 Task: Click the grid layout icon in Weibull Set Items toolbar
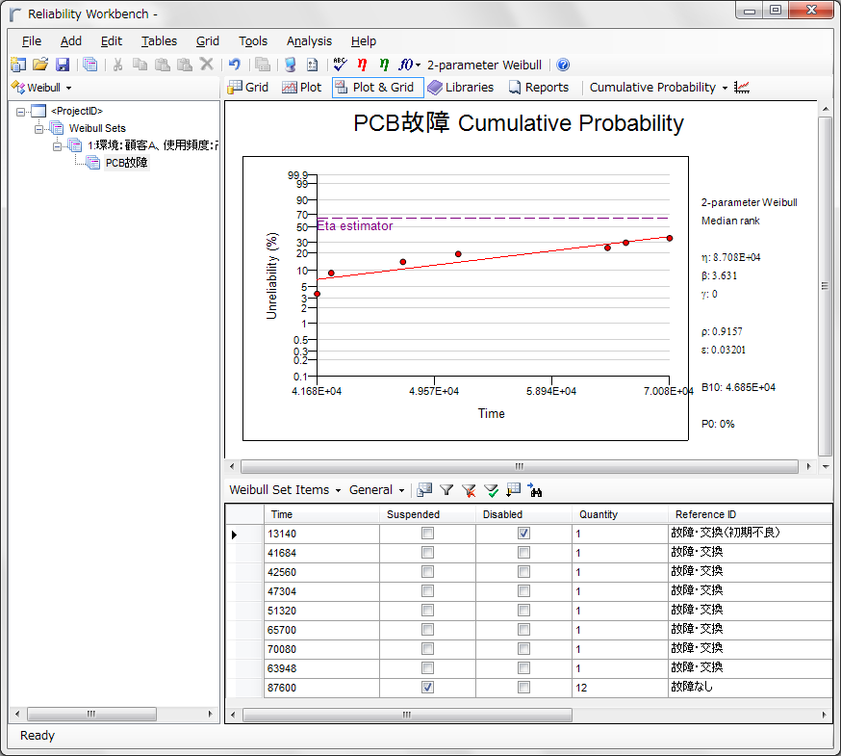(424, 489)
